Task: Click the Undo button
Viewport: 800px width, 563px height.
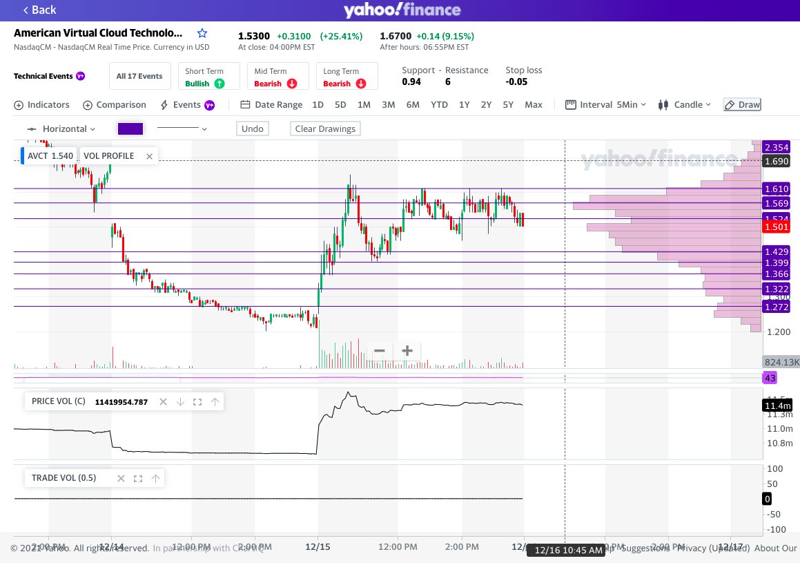Action: [252, 128]
